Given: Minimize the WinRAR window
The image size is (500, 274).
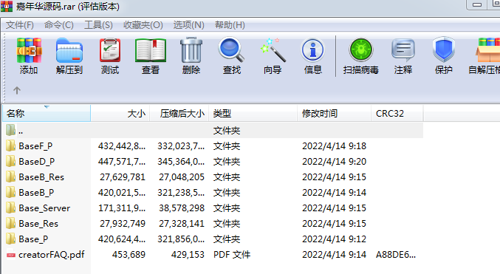Looking at the screenshot, I should click(477, 4).
